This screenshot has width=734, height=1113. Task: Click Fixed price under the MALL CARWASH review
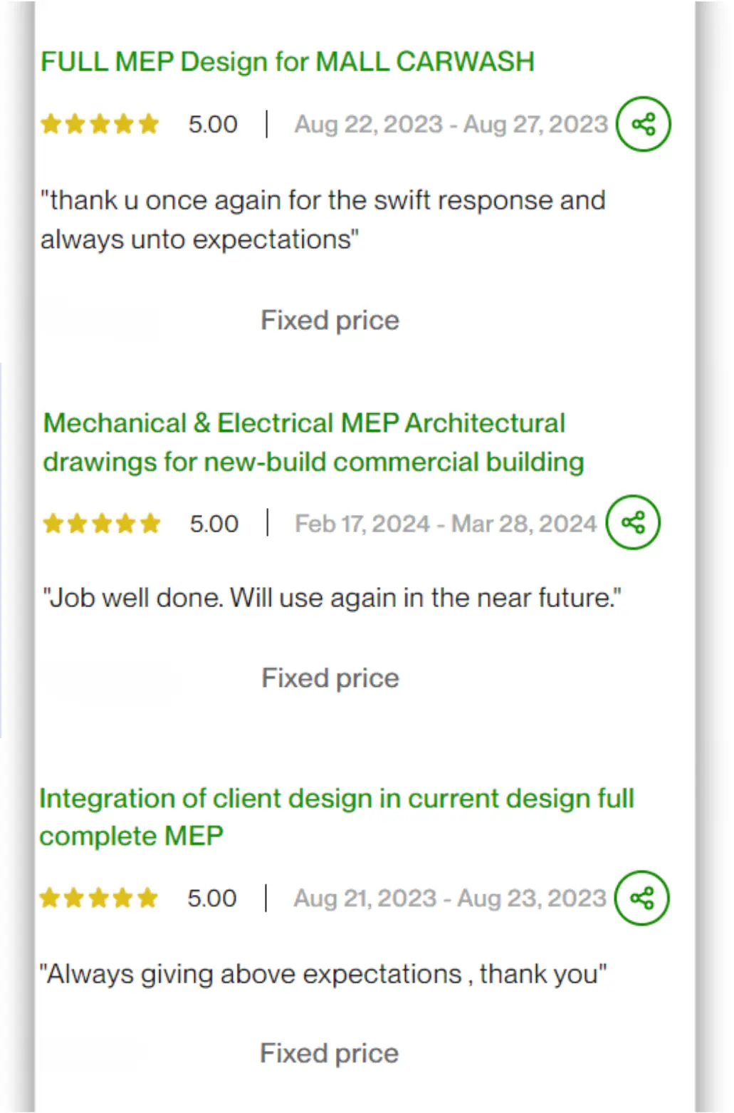330,321
